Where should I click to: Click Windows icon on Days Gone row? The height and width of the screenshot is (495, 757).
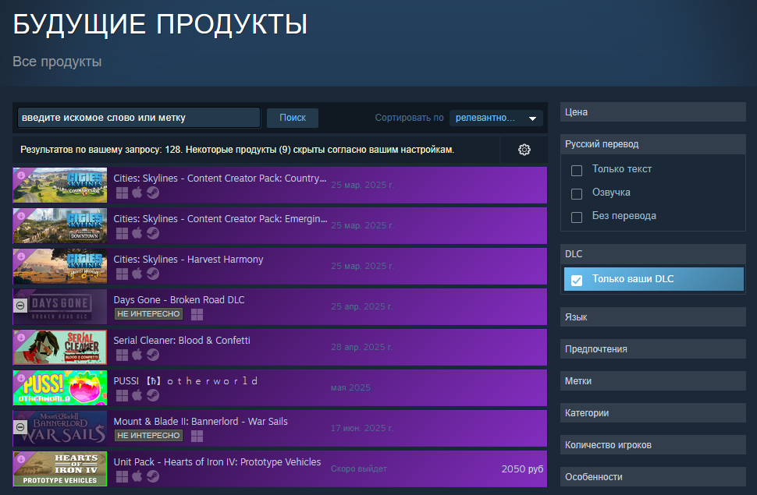(197, 315)
